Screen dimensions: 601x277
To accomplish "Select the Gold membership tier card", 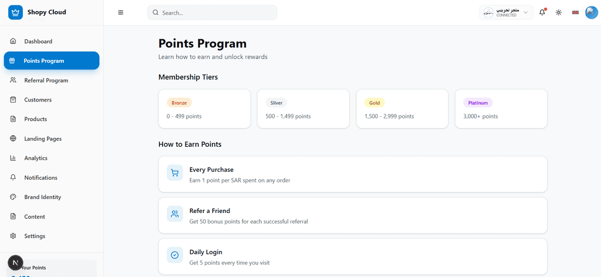I will [x=402, y=109].
